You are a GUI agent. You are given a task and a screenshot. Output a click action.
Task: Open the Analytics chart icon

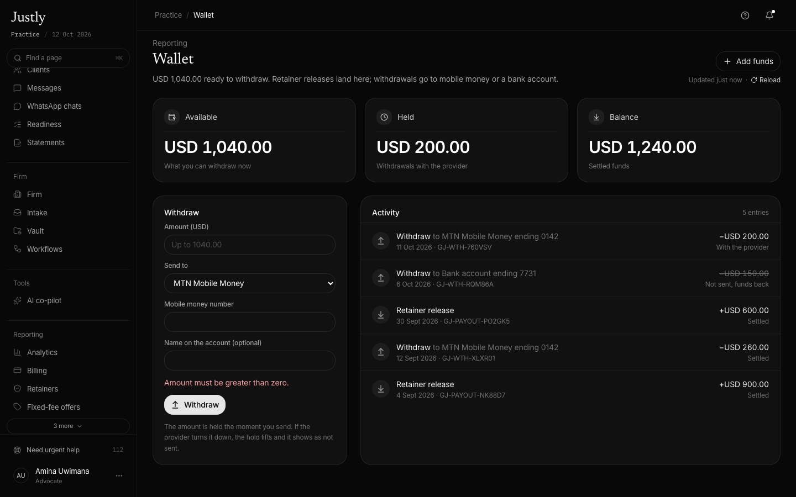18,353
